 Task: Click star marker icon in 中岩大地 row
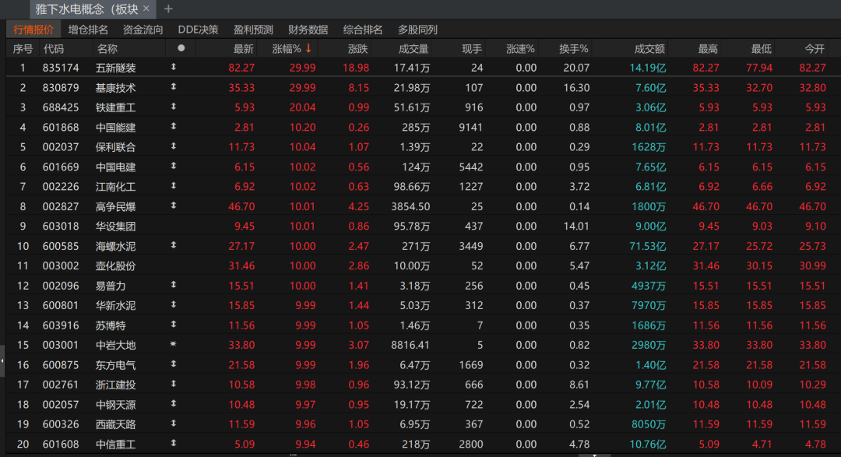173,344
